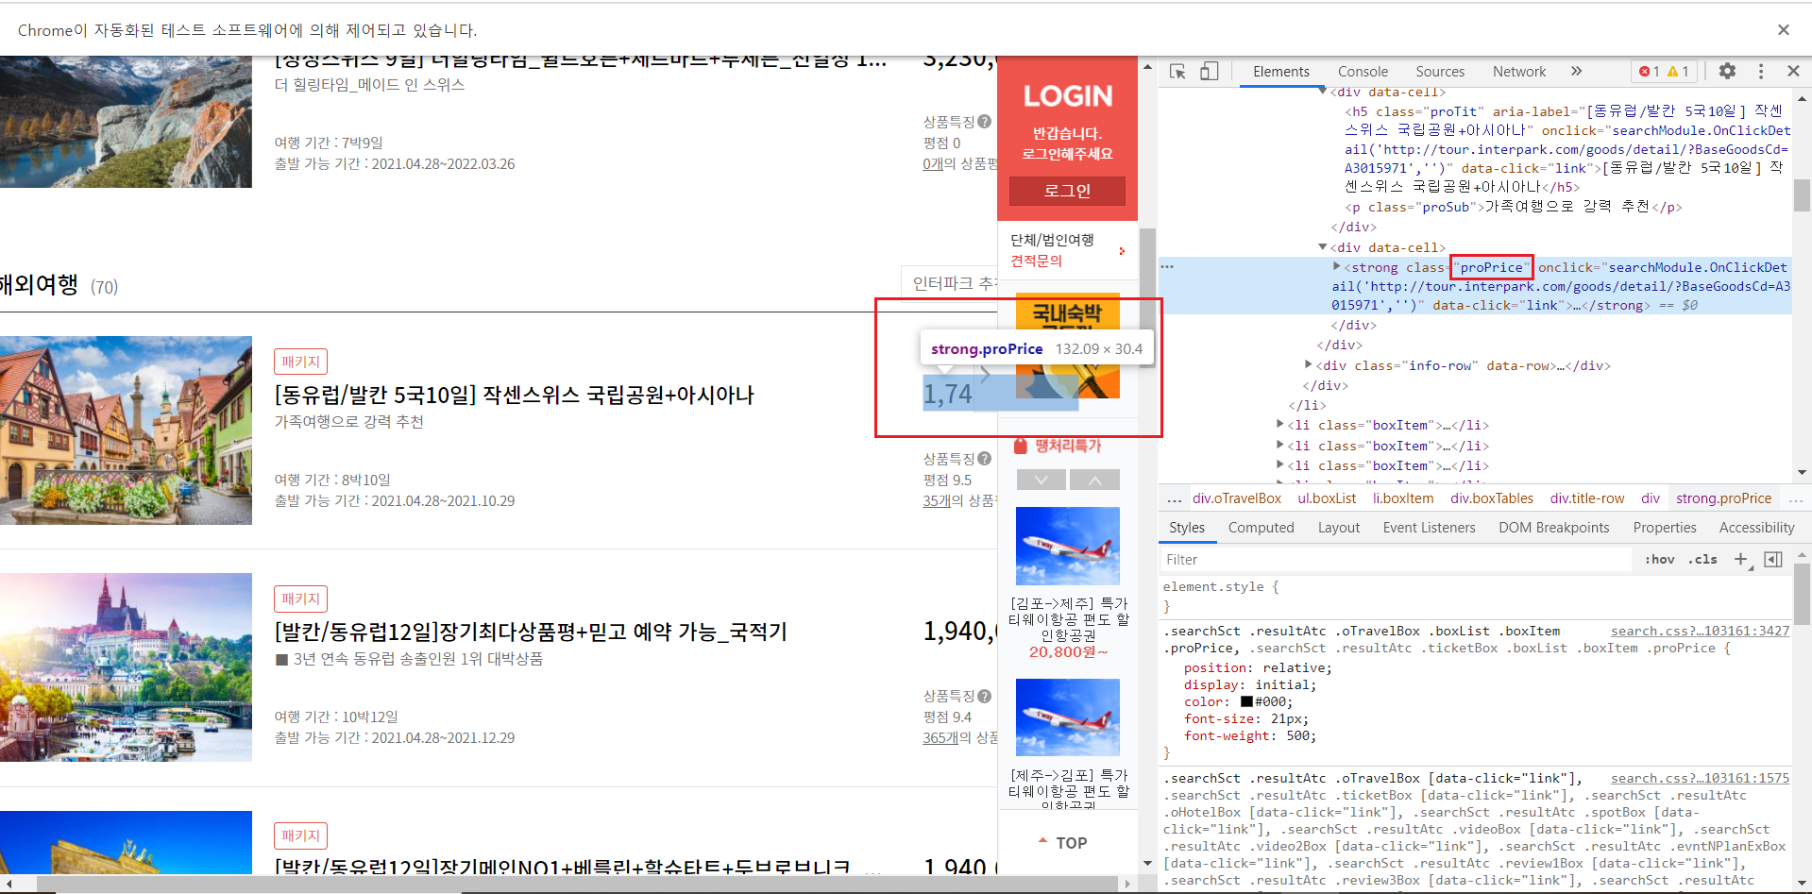Image resolution: width=1812 pixels, height=894 pixels.
Task: Expand the third collapsed li boxItem node
Action: (1280, 465)
